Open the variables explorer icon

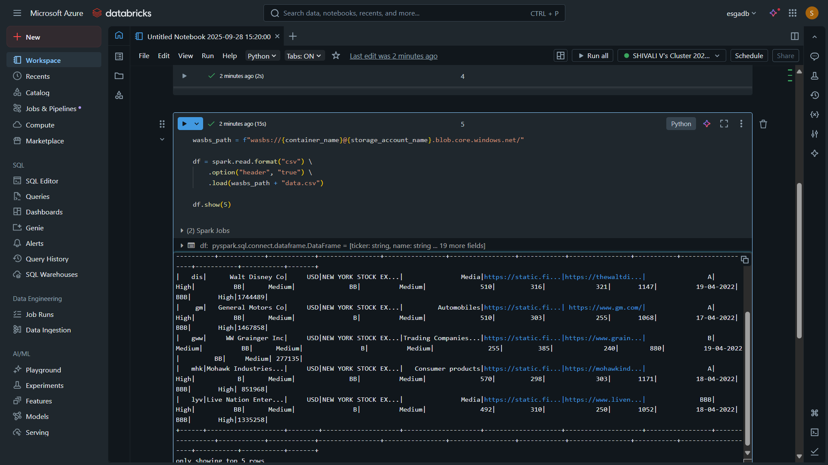pos(815,115)
